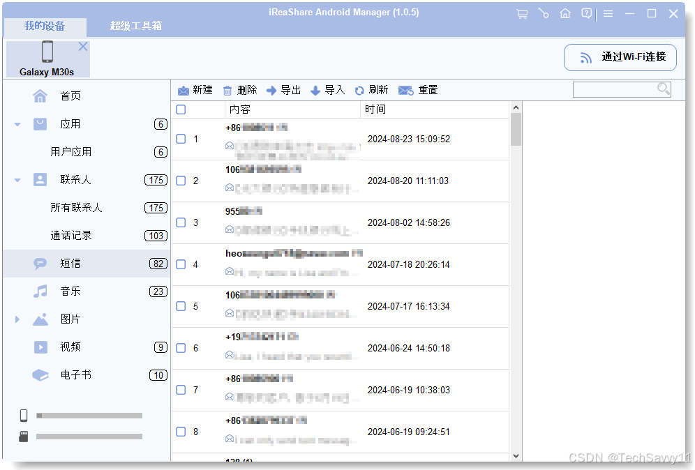Open 用户应用 user apps
The width and height of the screenshot is (695, 470).
pos(87,152)
